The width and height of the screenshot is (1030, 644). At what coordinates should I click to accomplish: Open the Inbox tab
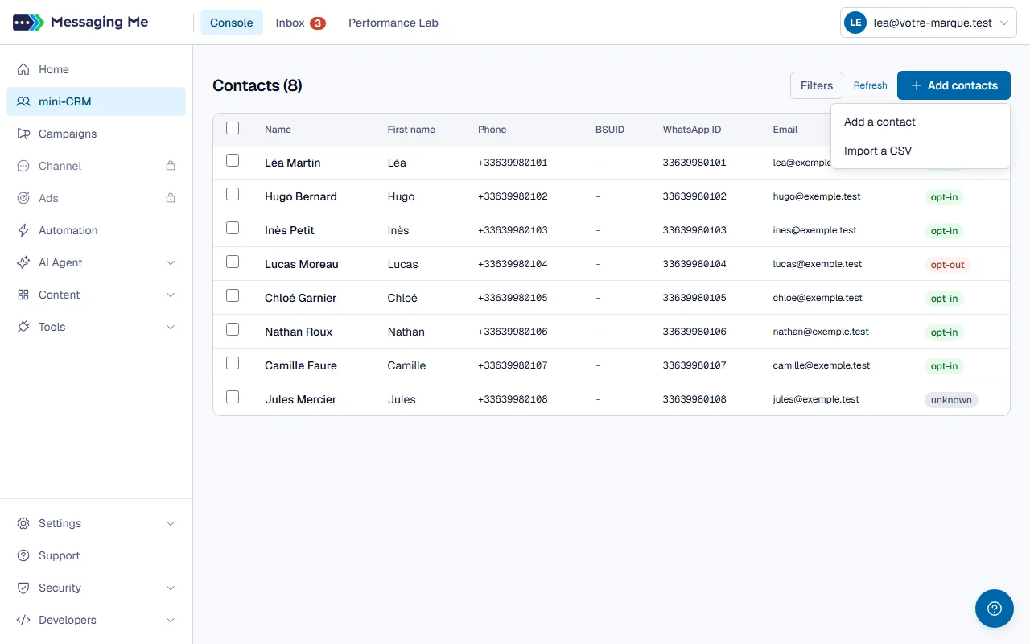(x=300, y=23)
